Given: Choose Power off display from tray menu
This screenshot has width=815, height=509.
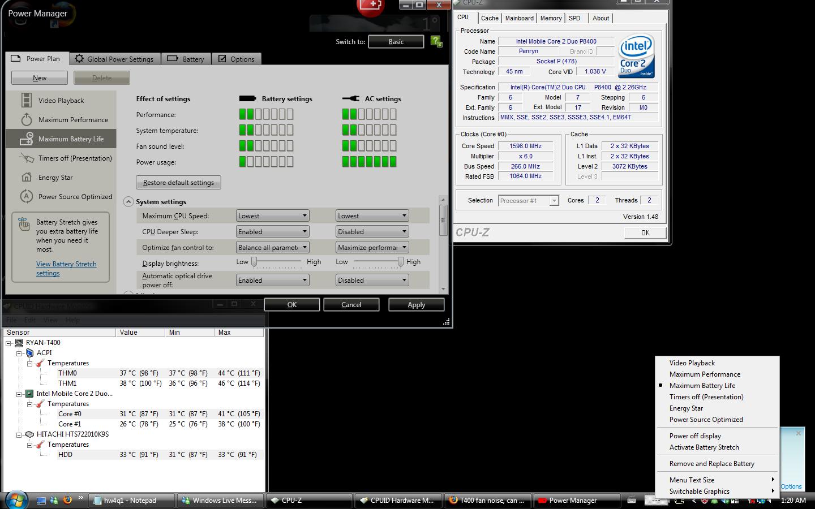Looking at the screenshot, I should pyautogui.click(x=717, y=436).
